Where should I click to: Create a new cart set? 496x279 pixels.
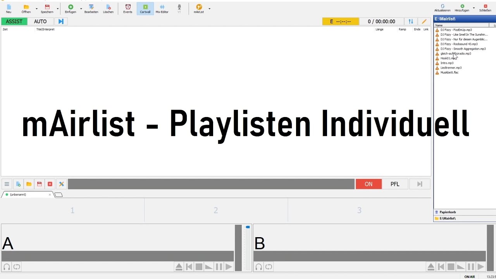pyautogui.click(x=18, y=184)
